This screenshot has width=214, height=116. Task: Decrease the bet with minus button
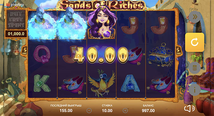pos(89,111)
